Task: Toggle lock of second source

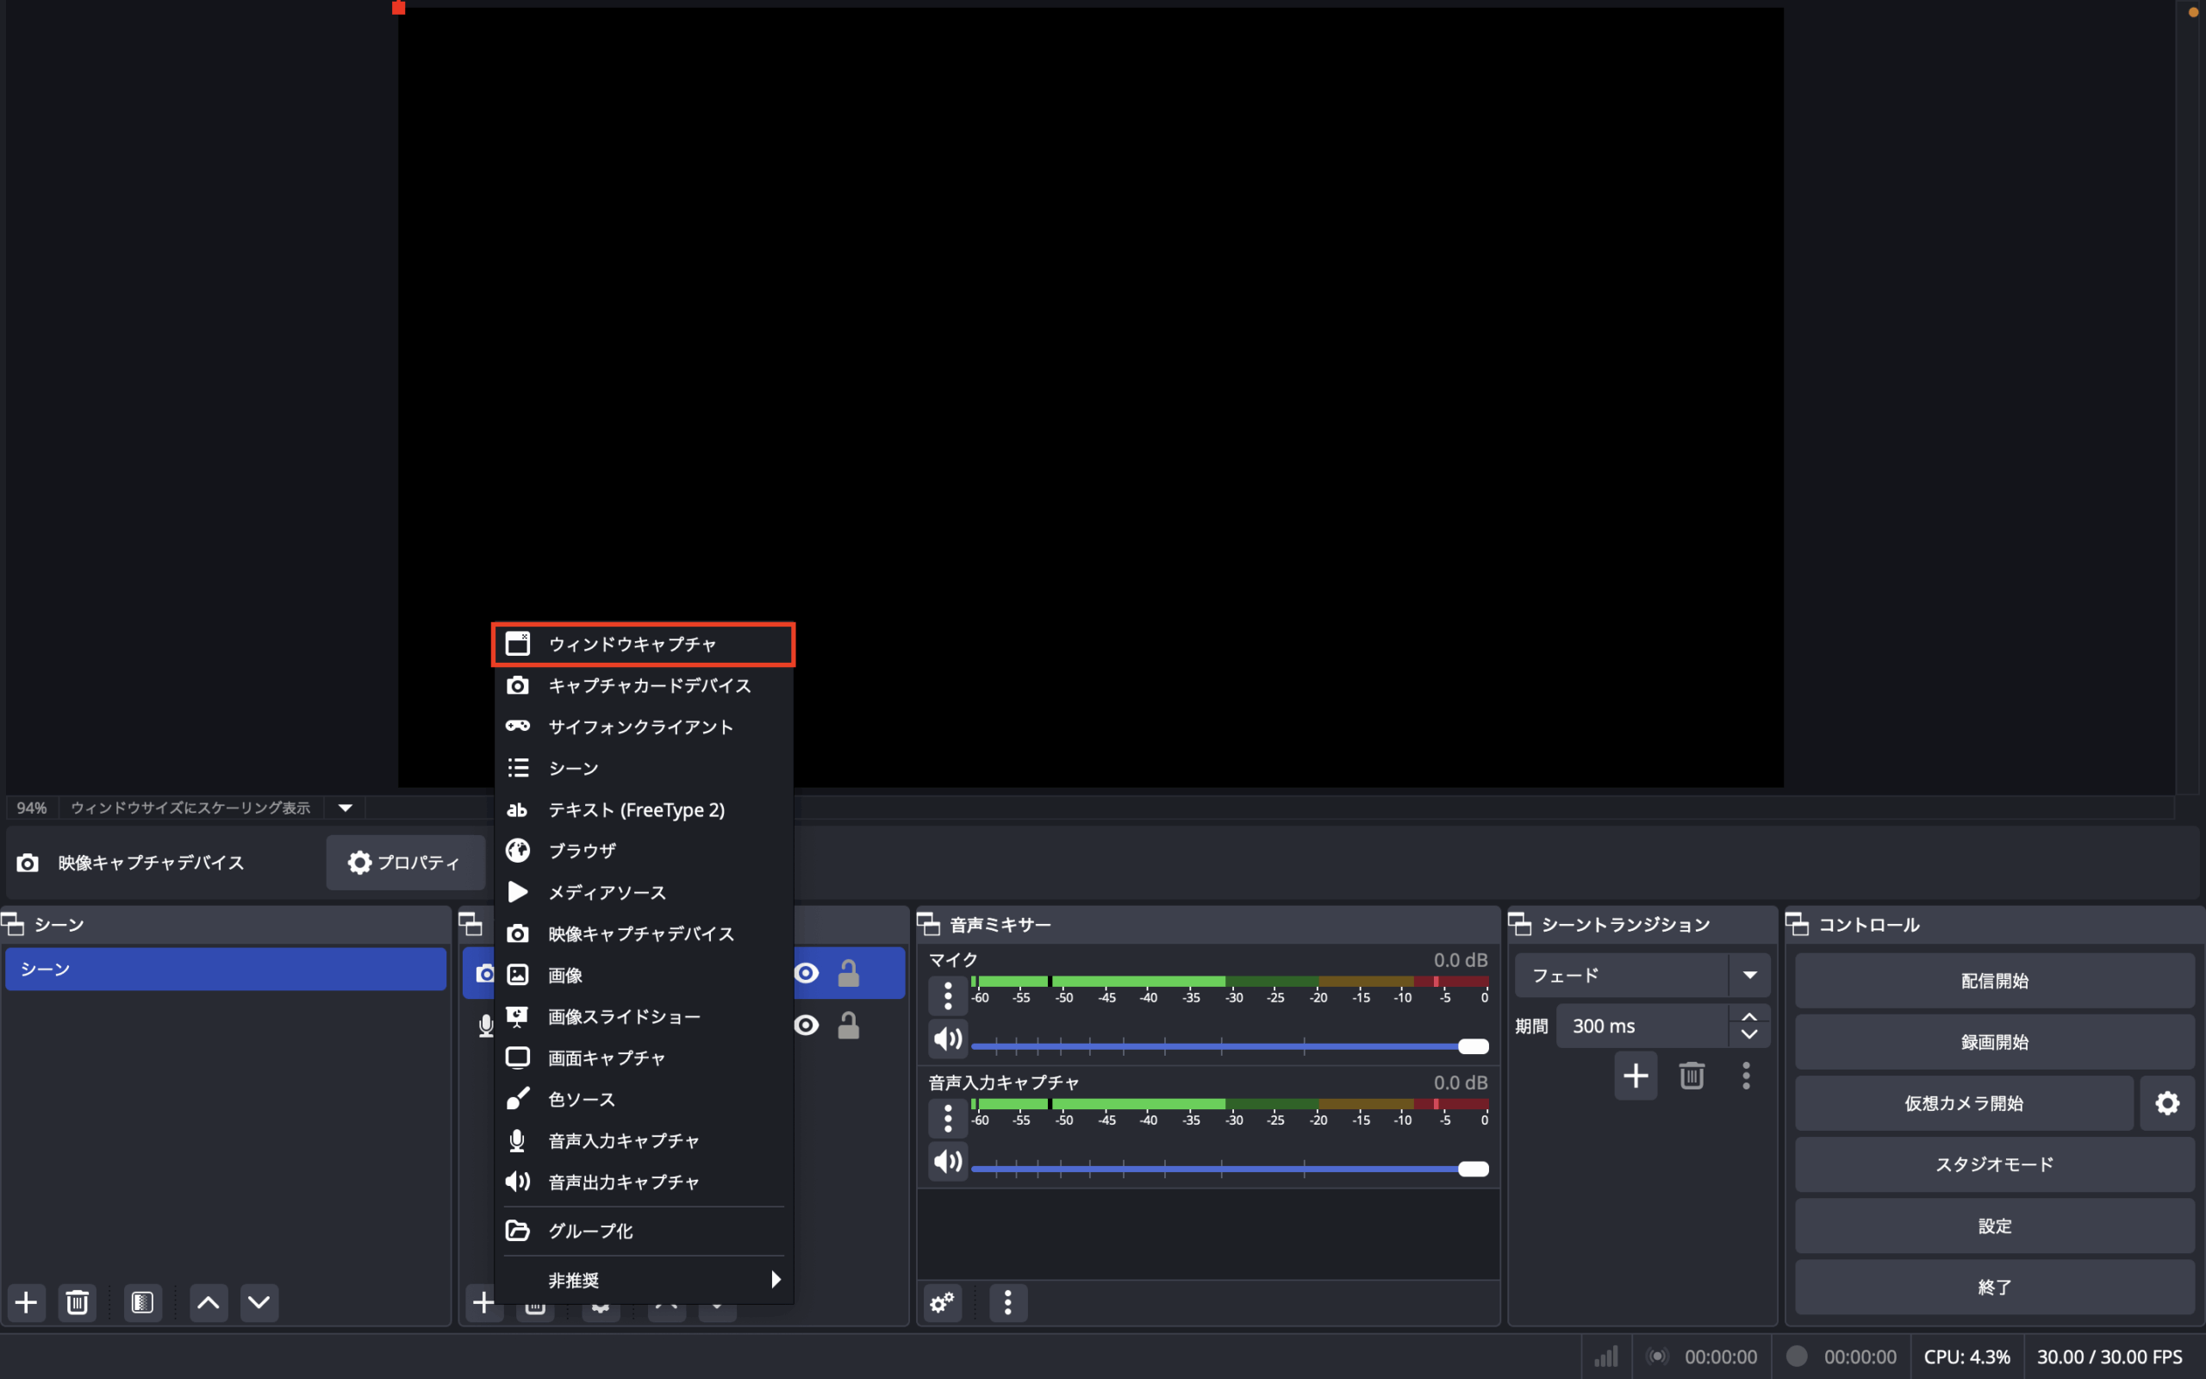Action: (x=849, y=1025)
